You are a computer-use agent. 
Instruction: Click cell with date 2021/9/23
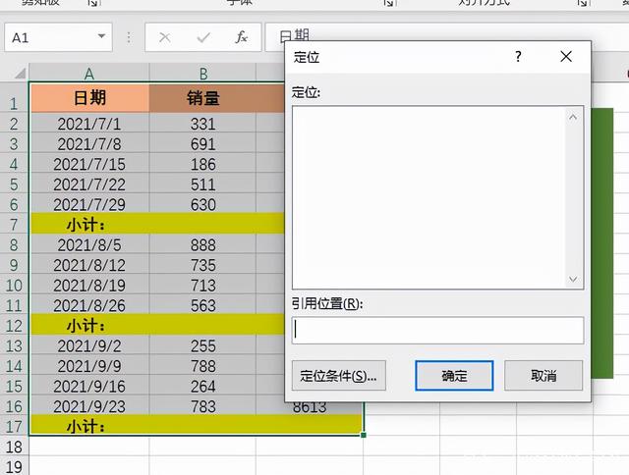(89, 406)
